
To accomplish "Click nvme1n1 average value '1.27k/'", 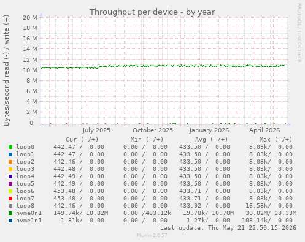I will (198, 221).
